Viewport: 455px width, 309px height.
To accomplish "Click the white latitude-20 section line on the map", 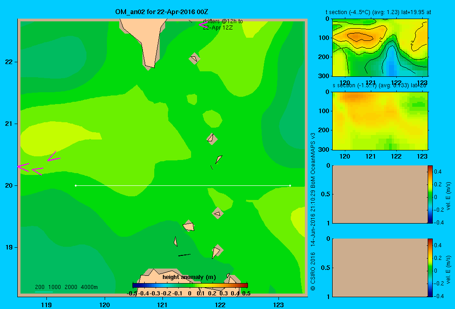I will point(183,185).
